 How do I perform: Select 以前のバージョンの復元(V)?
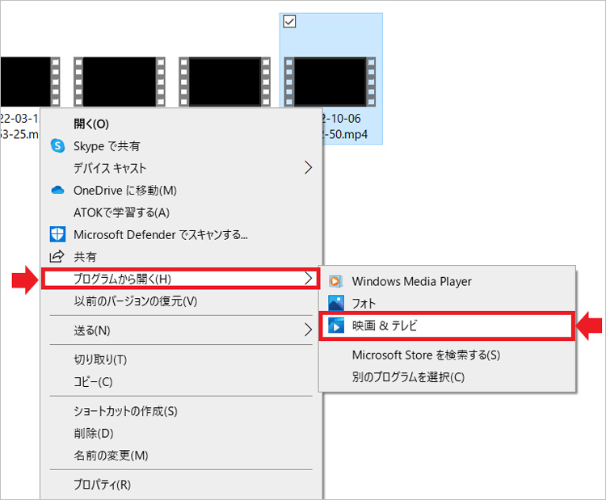tap(182, 300)
